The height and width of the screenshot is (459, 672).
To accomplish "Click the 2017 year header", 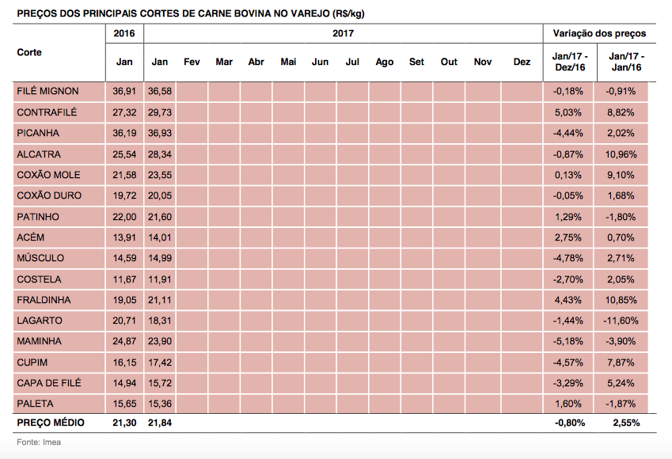I will (344, 33).
